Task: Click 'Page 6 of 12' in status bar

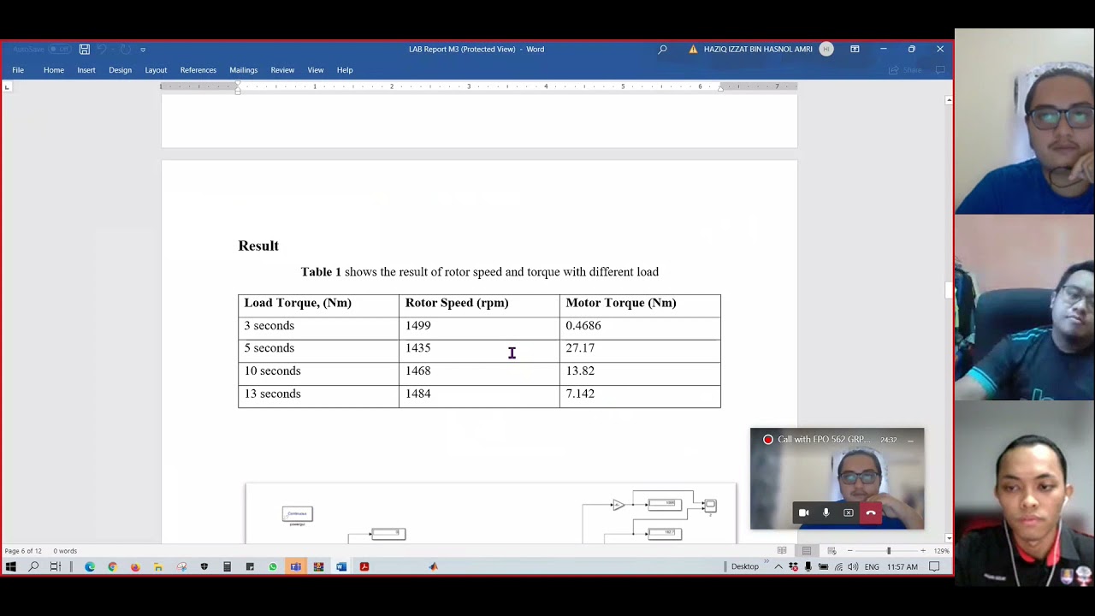Action: click(23, 551)
